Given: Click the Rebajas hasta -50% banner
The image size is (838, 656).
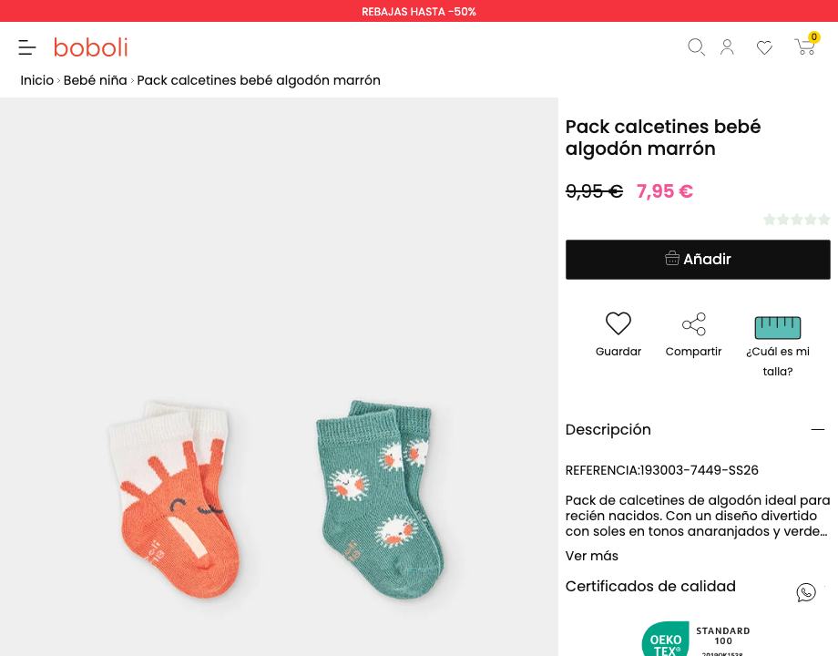Looking at the screenshot, I should pyautogui.click(x=419, y=11).
